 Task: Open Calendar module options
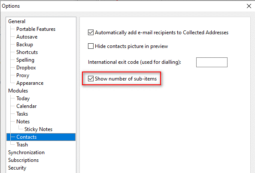coord(26,106)
